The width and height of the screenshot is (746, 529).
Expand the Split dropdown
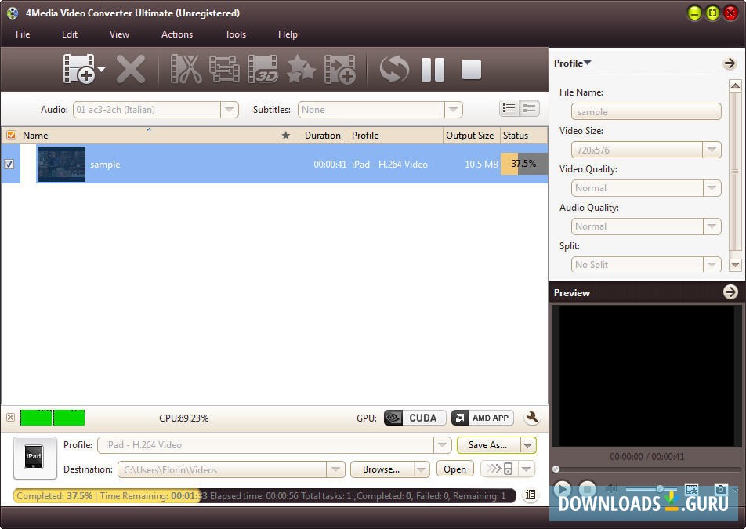(x=712, y=264)
